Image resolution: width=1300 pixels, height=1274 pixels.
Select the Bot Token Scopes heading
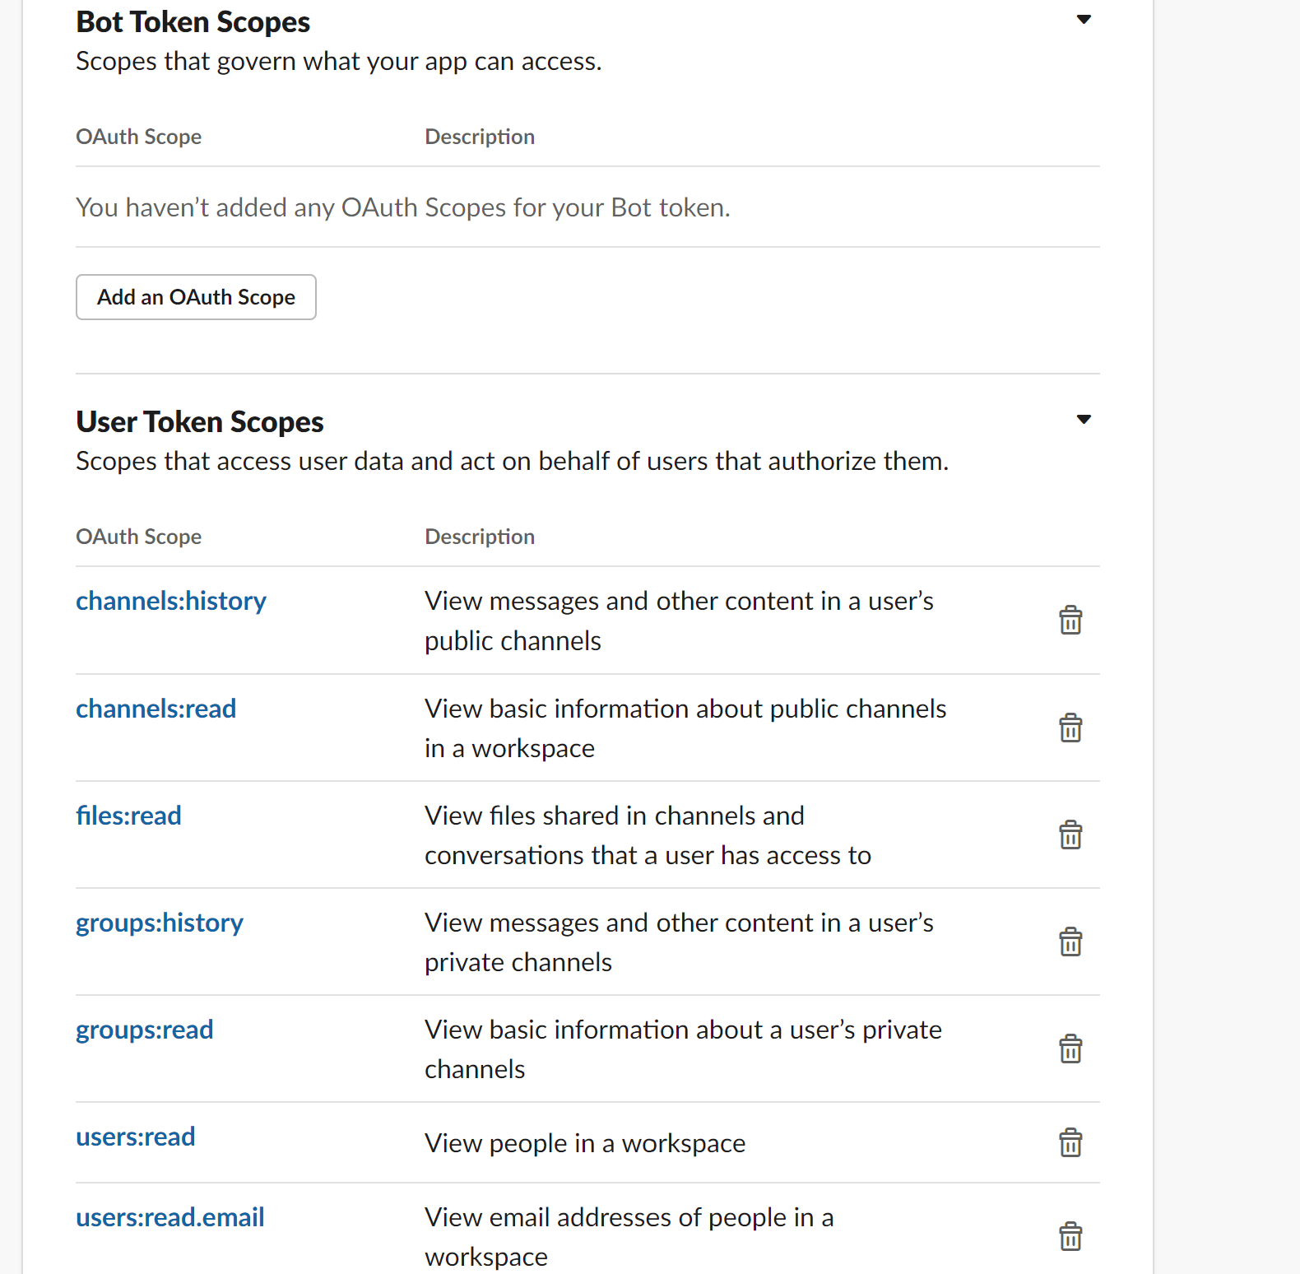pos(193,22)
